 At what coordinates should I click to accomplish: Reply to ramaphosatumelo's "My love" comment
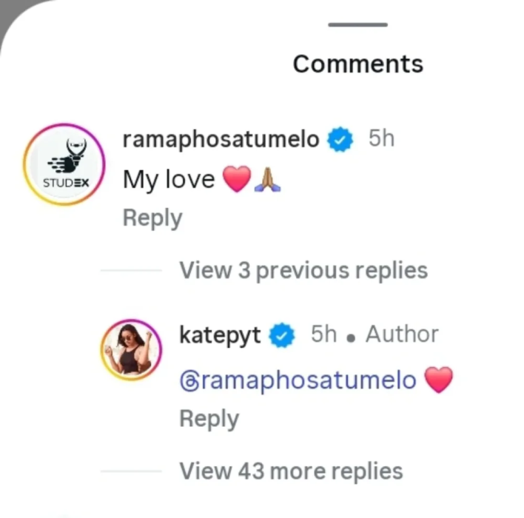(x=152, y=218)
